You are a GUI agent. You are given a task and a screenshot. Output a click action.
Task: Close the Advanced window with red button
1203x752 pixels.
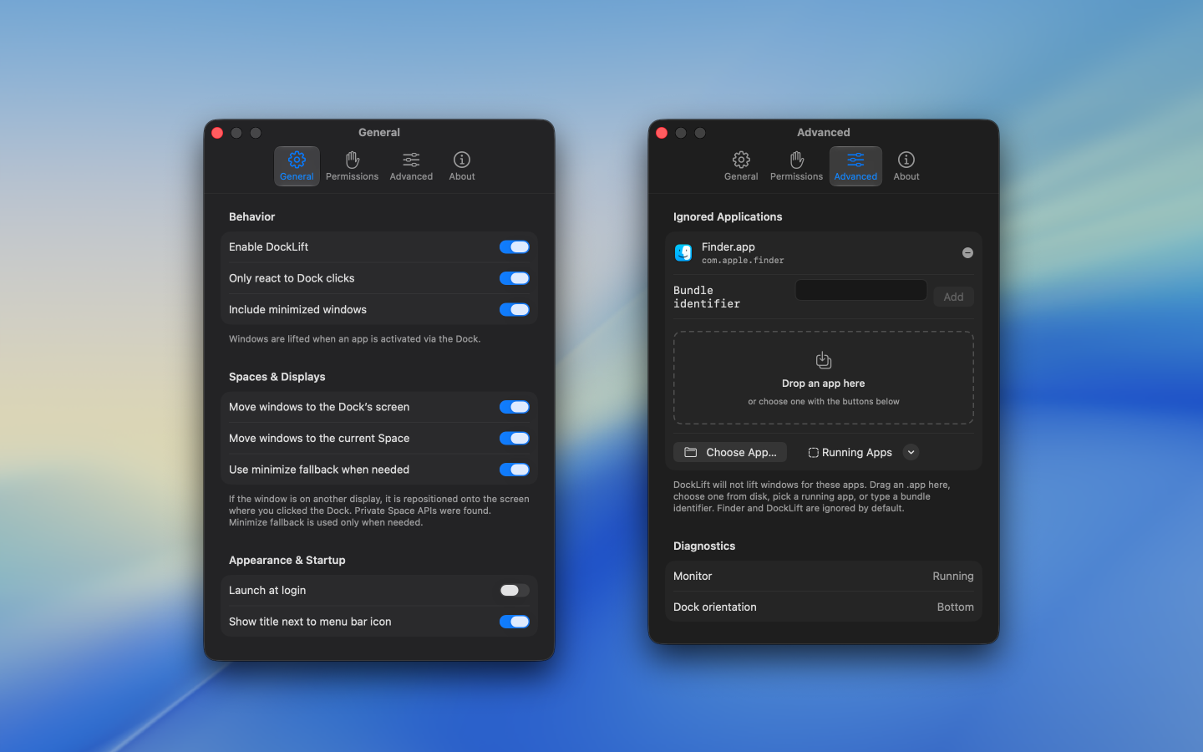coord(662,133)
